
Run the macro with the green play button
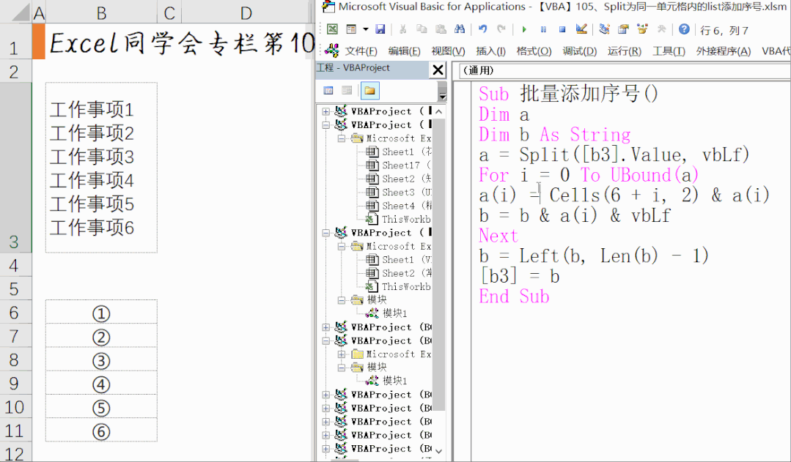click(523, 29)
